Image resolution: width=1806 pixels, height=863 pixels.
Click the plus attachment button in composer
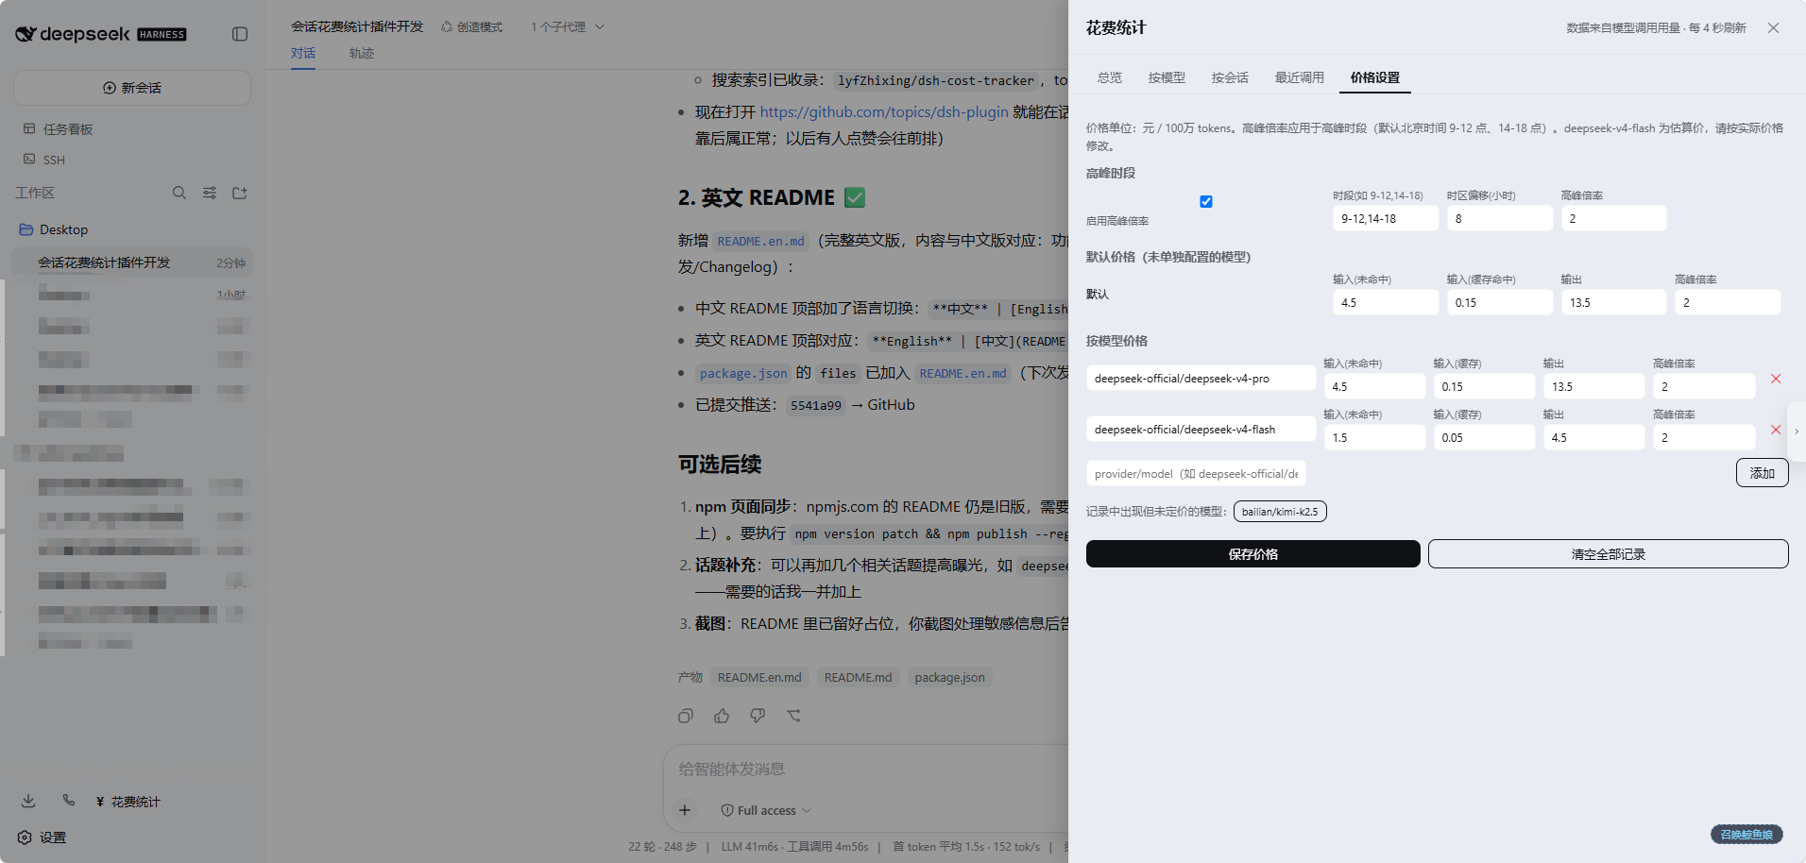pos(685,810)
